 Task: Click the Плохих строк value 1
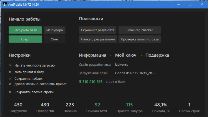pyautogui.click(x=189, y=105)
